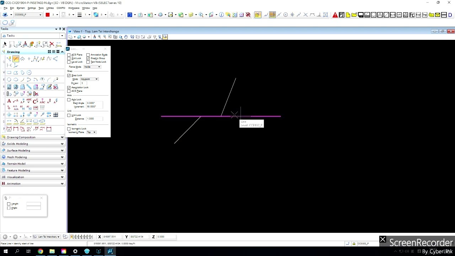Click the red active color swatch
The image size is (455, 256).
48,15
